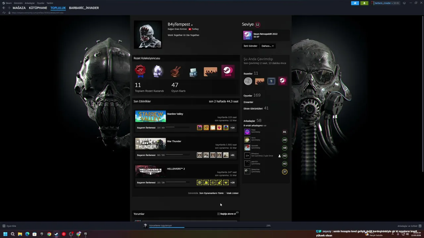Open Ekran Görüntüleri 41 link
The width and height of the screenshot is (424, 238).
tap(256, 108)
